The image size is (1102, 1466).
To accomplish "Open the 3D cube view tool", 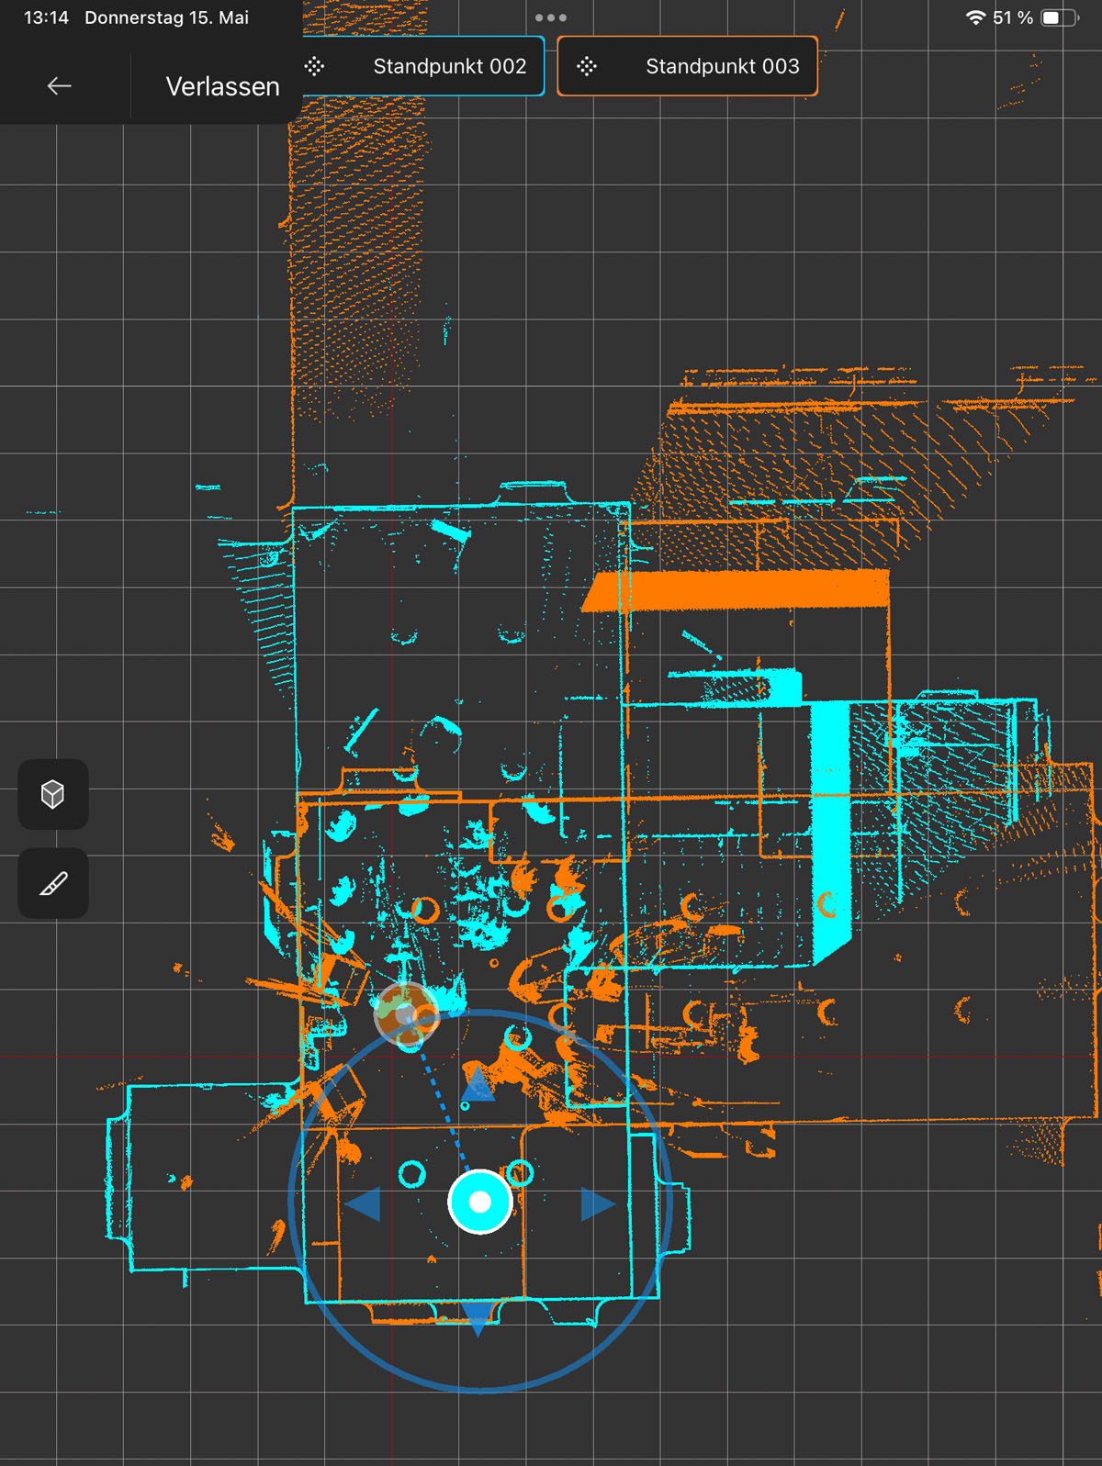I will tap(53, 794).
